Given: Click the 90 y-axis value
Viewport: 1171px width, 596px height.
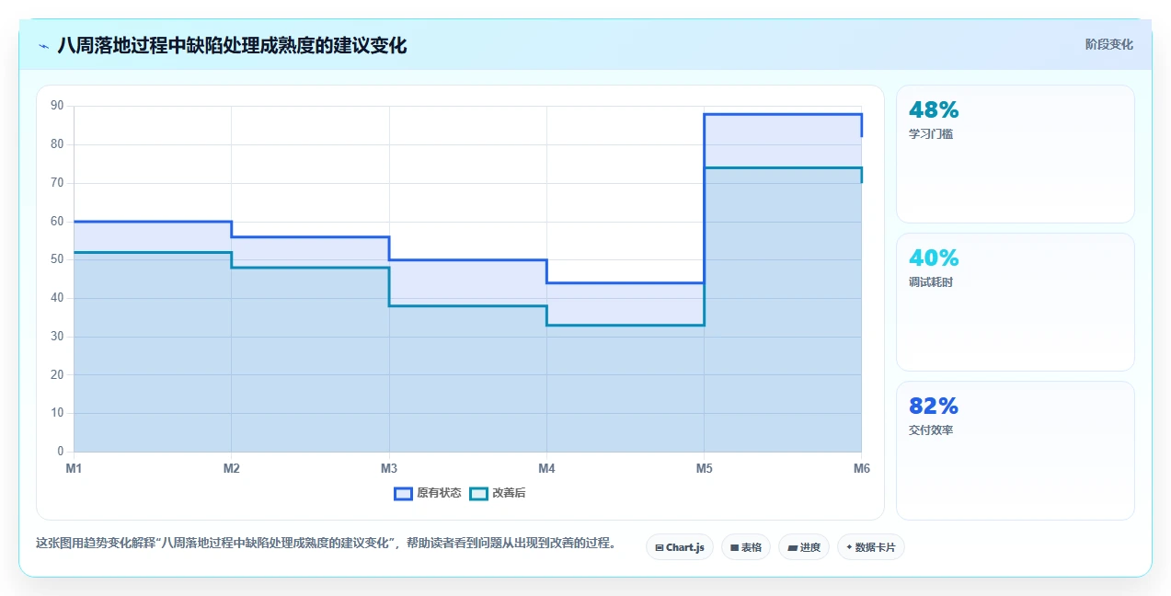Looking at the screenshot, I should coord(57,106).
